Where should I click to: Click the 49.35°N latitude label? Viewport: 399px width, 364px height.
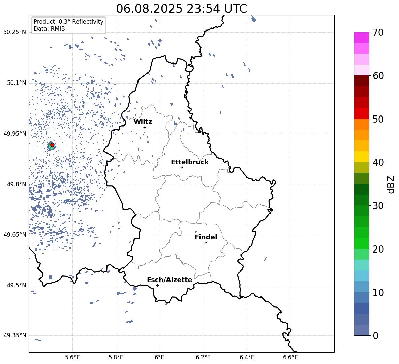click(x=15, y=335)
